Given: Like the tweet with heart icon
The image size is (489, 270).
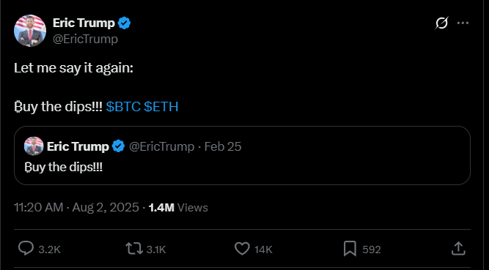Looking at the screenshot, I should tap(243, 249).
